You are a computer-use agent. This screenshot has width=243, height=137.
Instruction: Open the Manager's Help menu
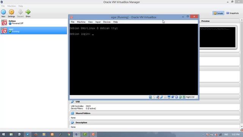(x=21, y=6)
